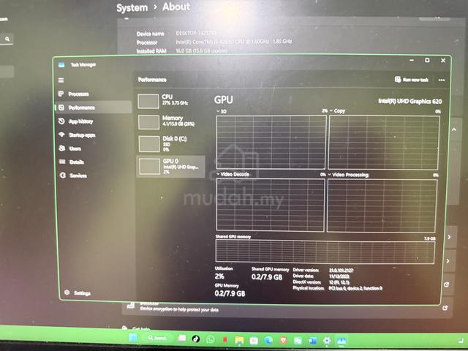Click the Driver version value
The height and width of the screenshot is (351, 468).
point(341,270)
